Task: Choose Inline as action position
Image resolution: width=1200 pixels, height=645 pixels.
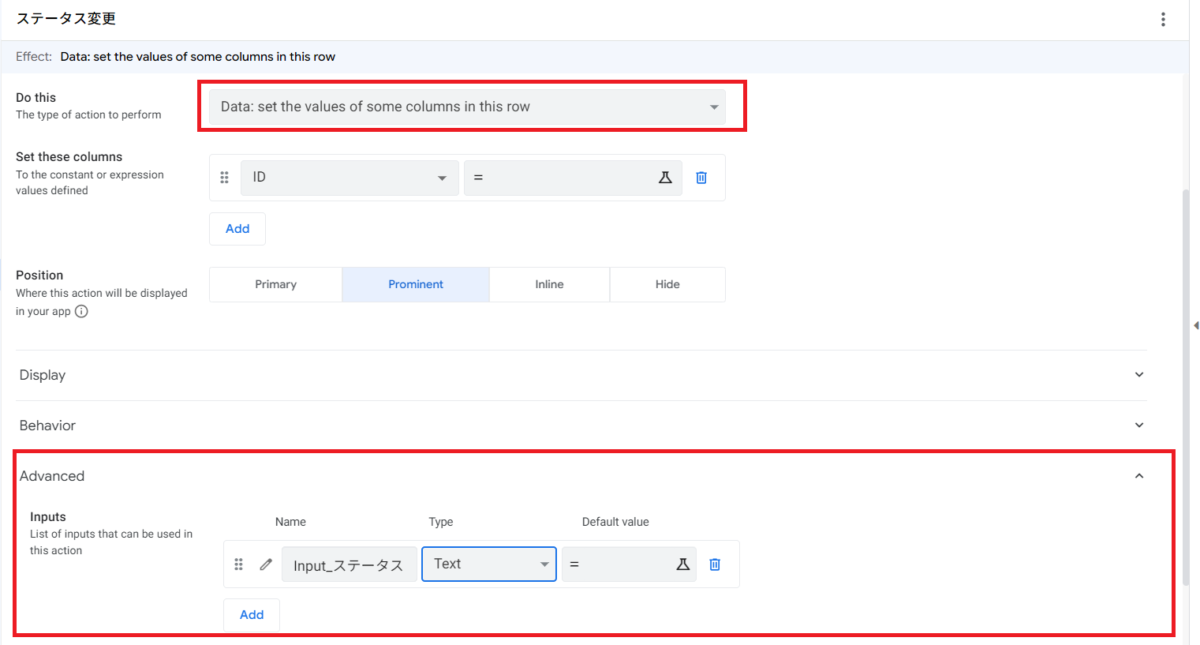Action: coord(549,284)
